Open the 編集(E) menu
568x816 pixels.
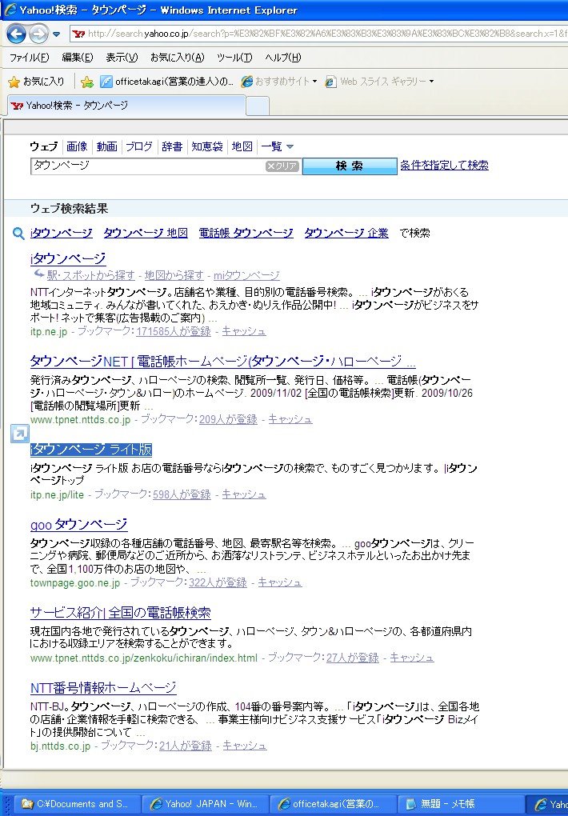78,58
